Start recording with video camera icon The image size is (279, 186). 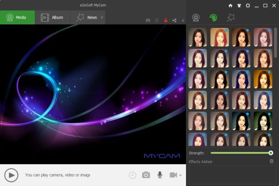click(x=173, y=175)
